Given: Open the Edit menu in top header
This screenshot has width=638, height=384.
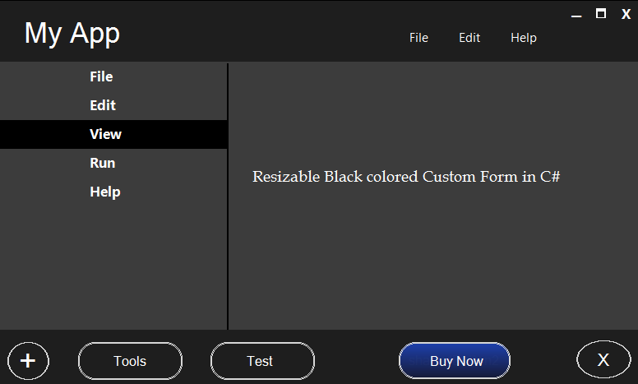Looking at the screenshot, I should tap(469, 38).
